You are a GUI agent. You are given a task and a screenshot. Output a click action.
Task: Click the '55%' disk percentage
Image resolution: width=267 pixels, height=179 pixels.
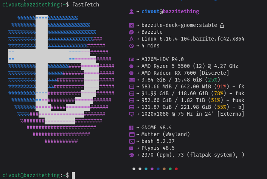coord(222,107)
